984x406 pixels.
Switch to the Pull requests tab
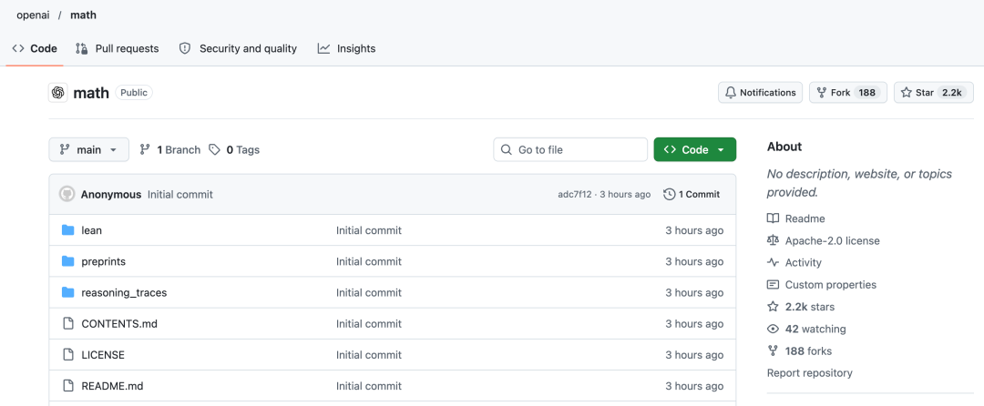(x=117, y=48)
